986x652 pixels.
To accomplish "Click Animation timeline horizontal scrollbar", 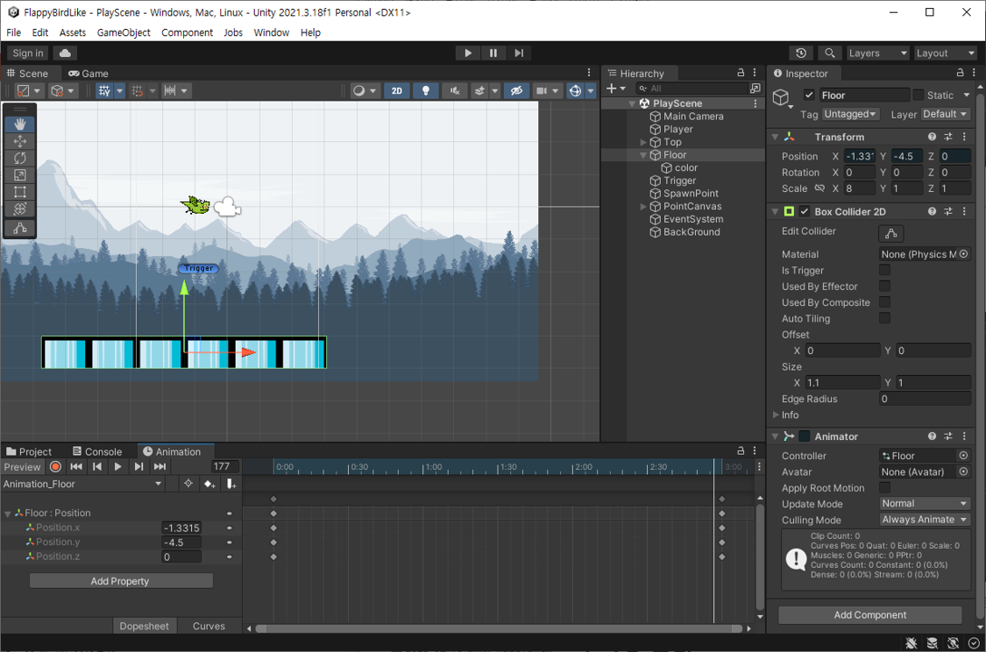I will pyautogui.click(x=498, y=628).
